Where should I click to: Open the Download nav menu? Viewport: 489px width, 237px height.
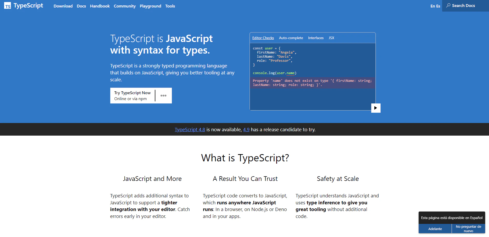(x=63, y=6)
